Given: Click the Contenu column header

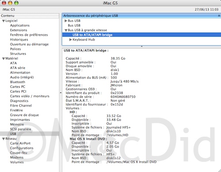Looking at the screenshot, I should tap(30, 15).
